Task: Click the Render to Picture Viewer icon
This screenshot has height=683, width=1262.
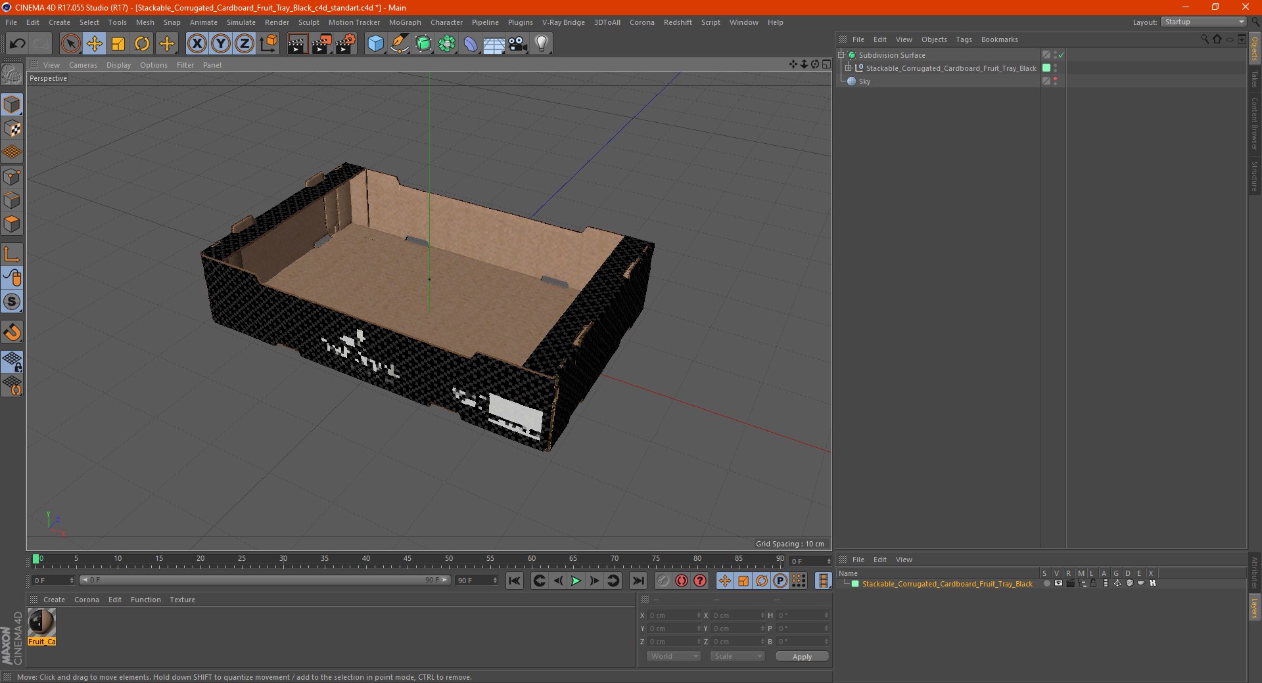Action: 321,44
